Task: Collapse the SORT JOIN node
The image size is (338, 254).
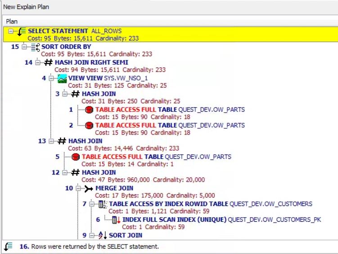Action: [x=92, y=236]
